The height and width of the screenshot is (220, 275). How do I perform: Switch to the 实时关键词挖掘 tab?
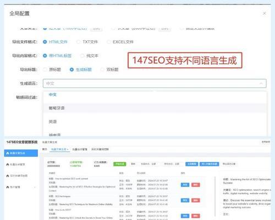click(x=100, y=149)
